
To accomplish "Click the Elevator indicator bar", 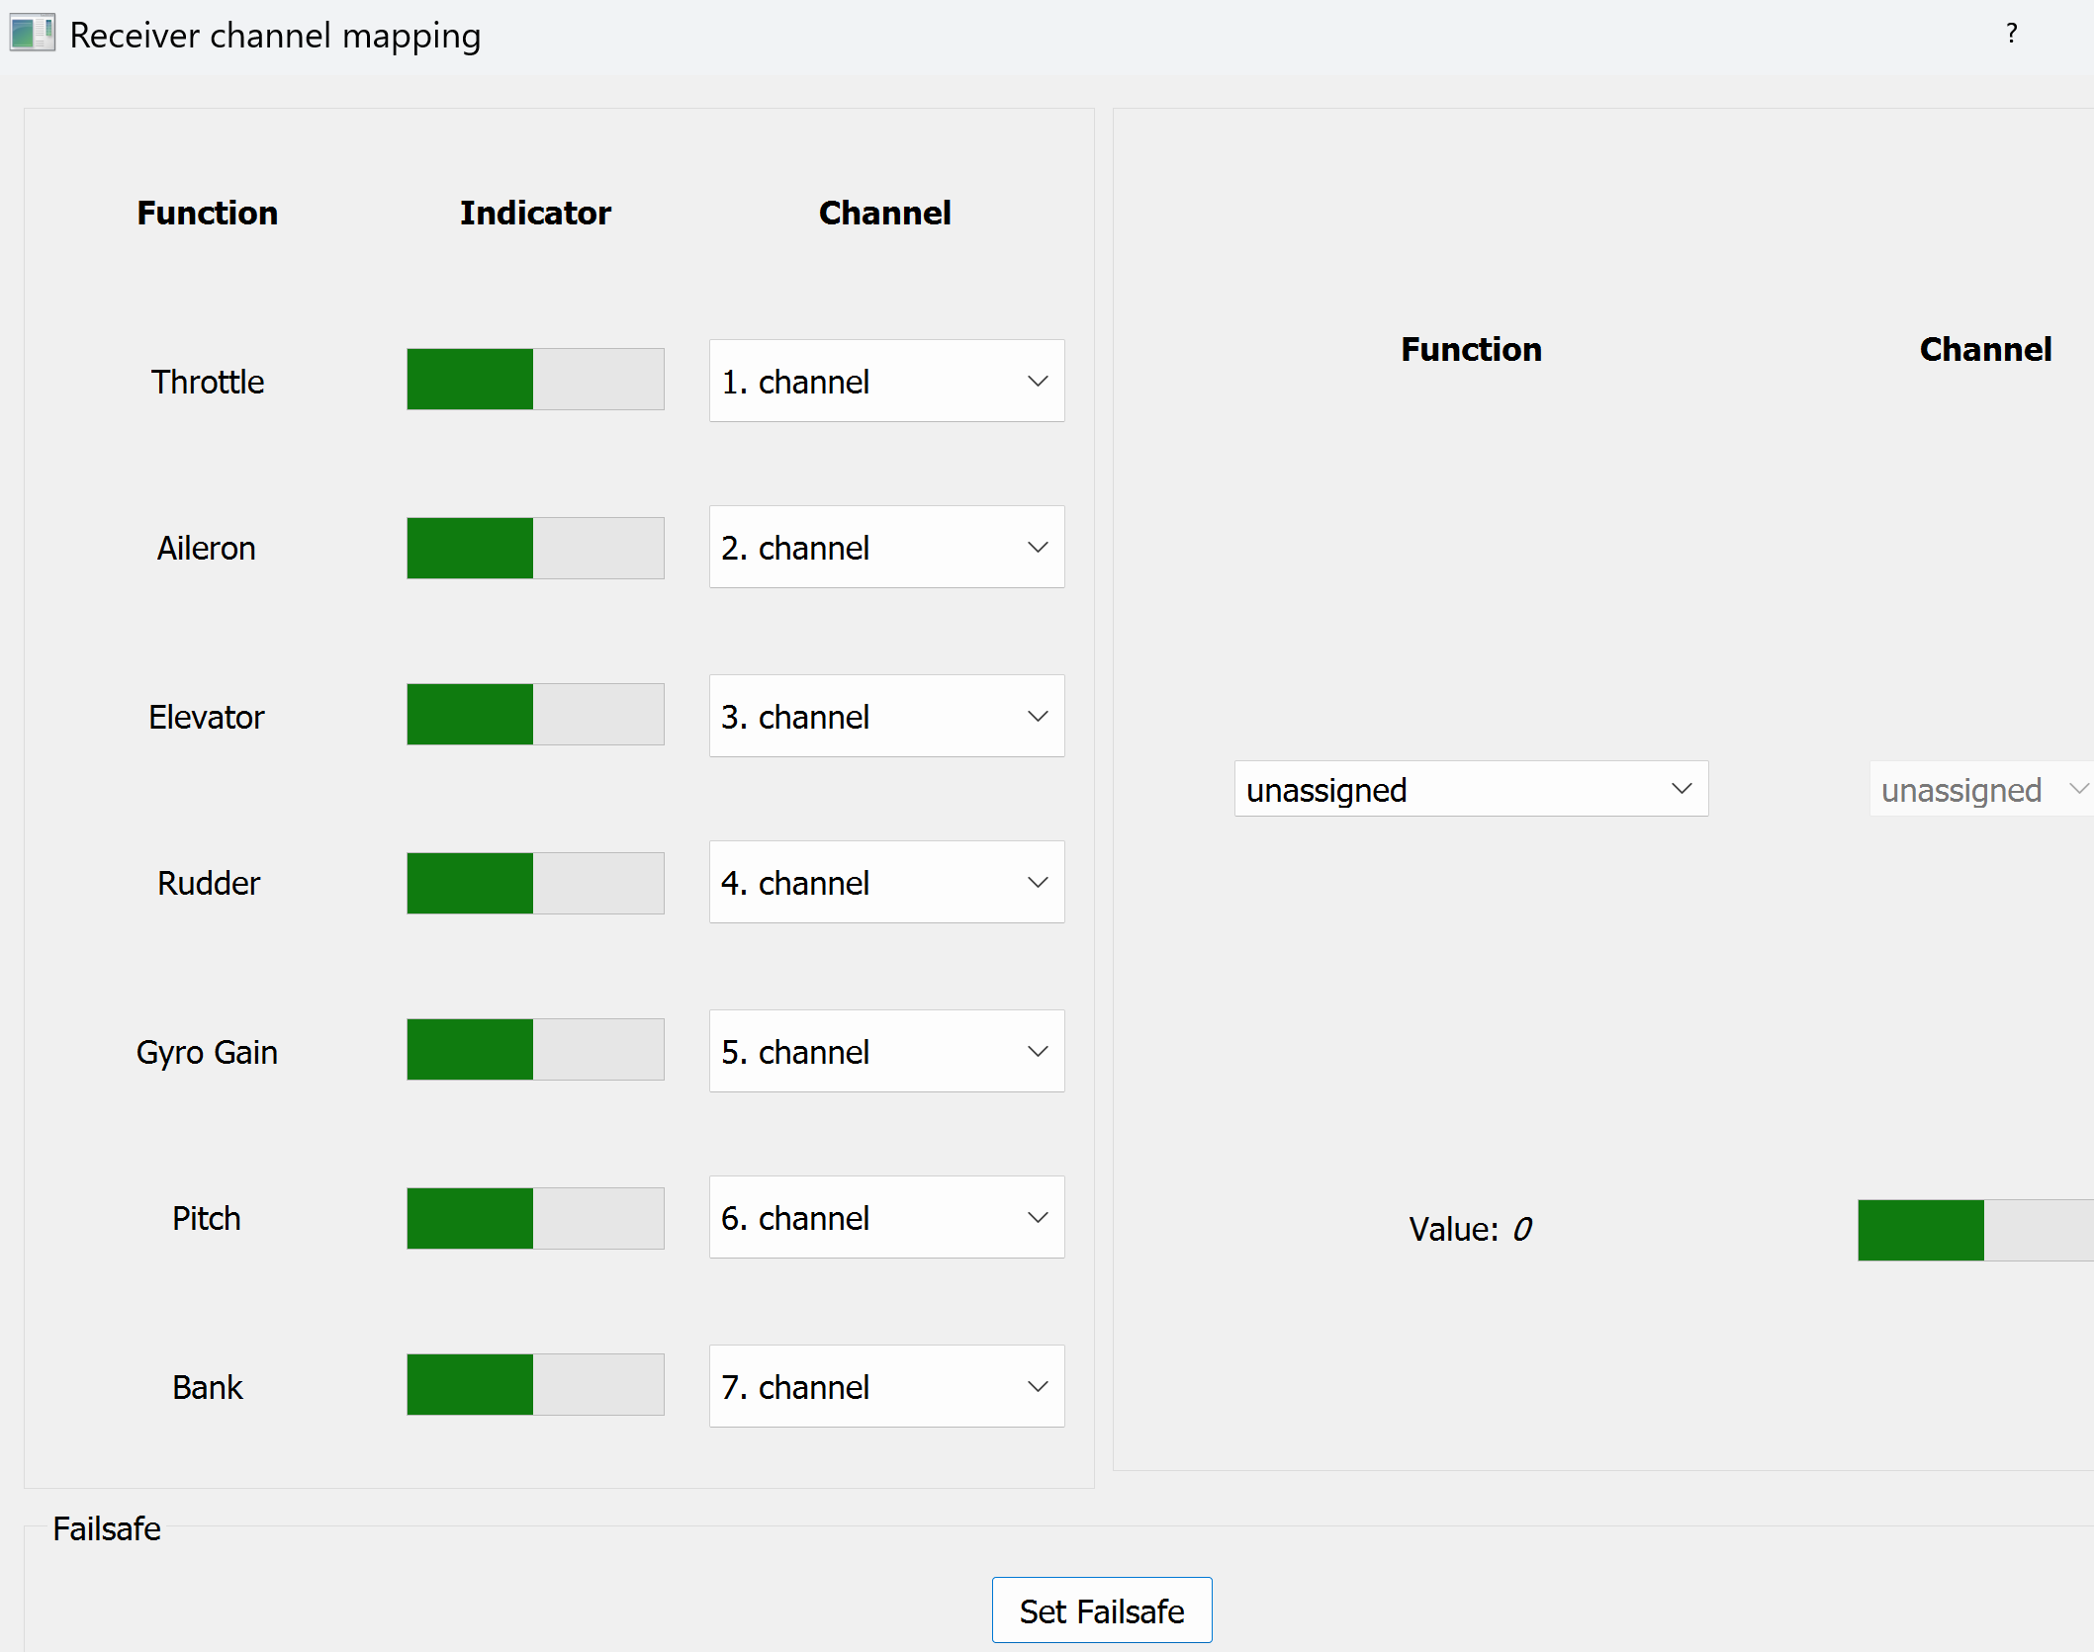I will click(x=535, y=714).
